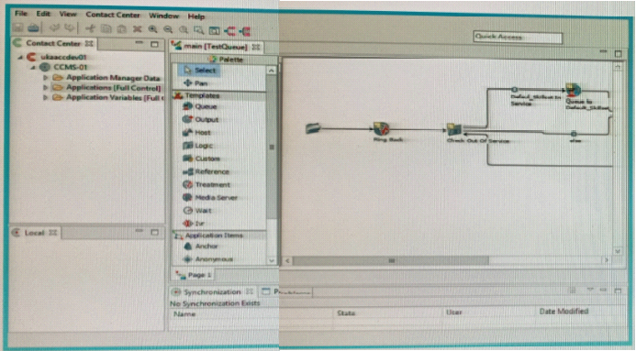636x351 pixels.
Task: Expand the Application Manager Data folder
Action: (46, 77)
